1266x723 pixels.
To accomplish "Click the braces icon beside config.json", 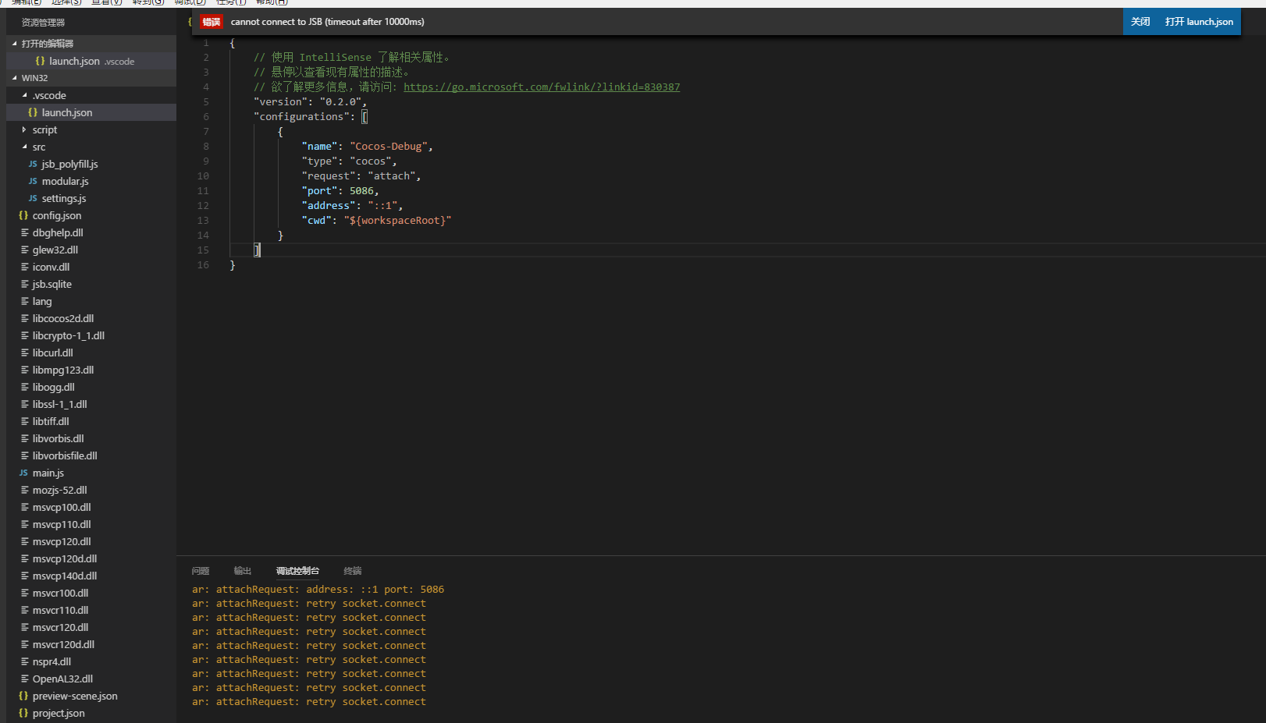I will coord(23,216).
